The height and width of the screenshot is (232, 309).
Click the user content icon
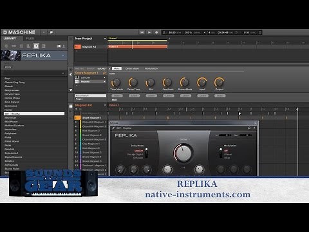point(64,46)
